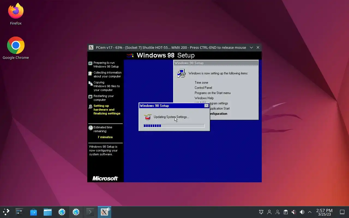Click the clock icon beside Estimated time
349x218 pixels.
pos(91,128)
